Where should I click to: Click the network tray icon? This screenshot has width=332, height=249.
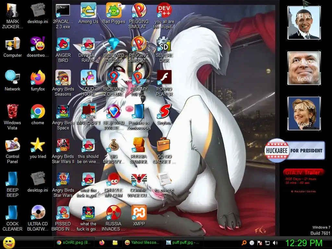pos(267,243)
